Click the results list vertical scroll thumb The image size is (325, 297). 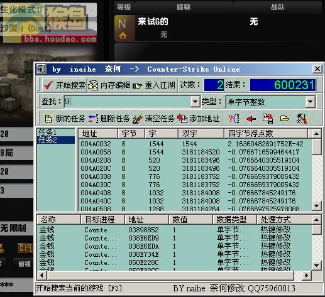point(316,146)
